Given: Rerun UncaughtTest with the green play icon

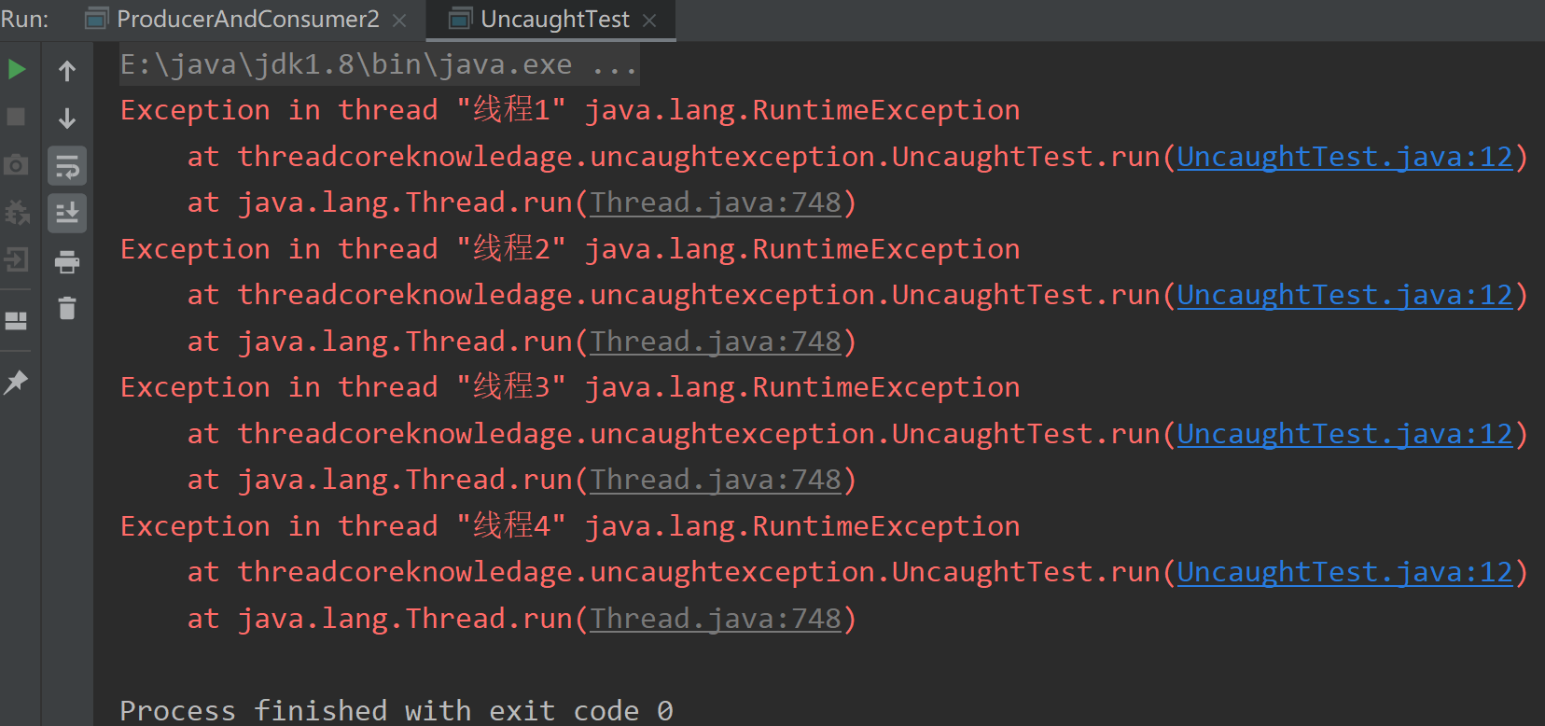Looking at the screenshot, I should click(17, 68).
